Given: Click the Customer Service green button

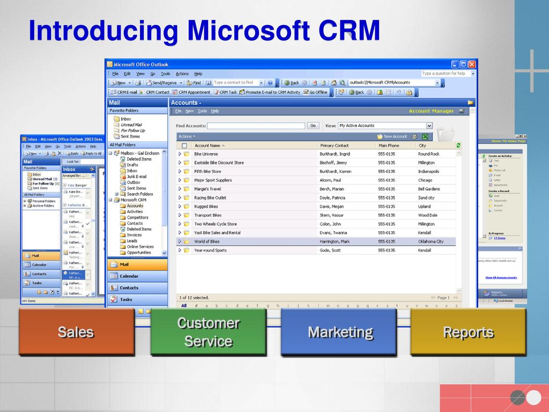Looking at the screenshot, I should 209,332.
